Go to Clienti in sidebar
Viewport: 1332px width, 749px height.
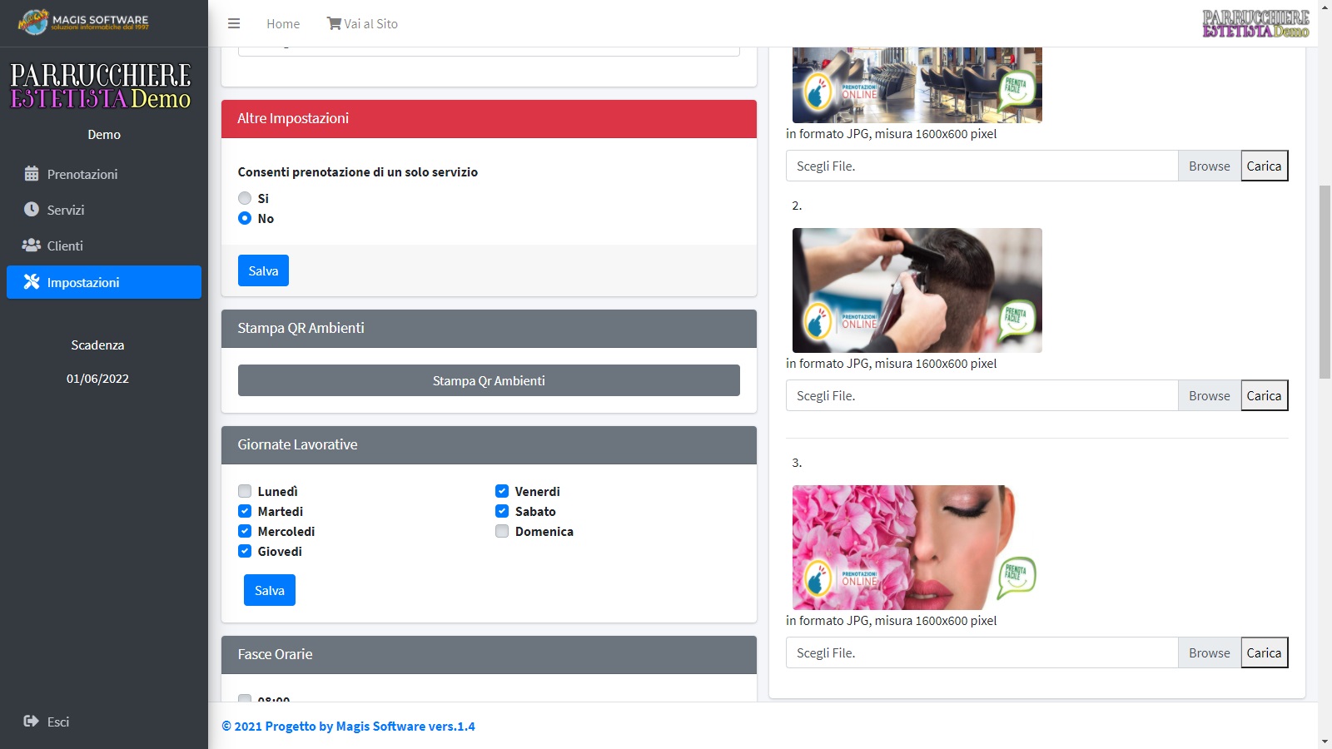click(104, 246)
